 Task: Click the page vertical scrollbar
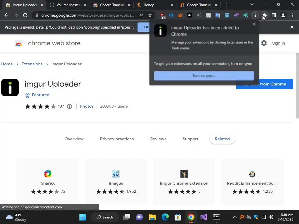[297, 86]
